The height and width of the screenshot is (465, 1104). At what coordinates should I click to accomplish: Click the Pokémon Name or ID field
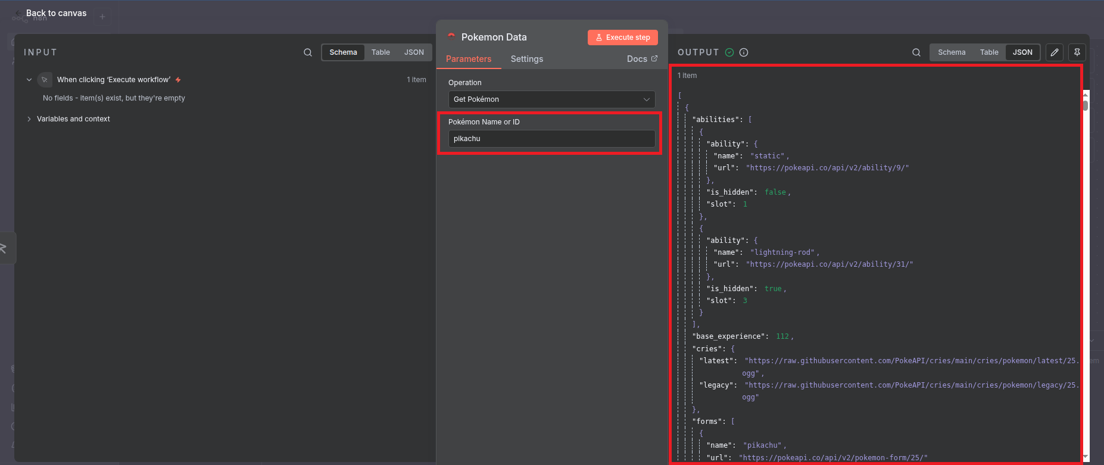coord(551,139)
